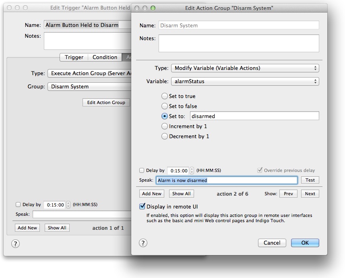Click Name field 'Disarm System'

pyautogui.click(x=239, y=25)
